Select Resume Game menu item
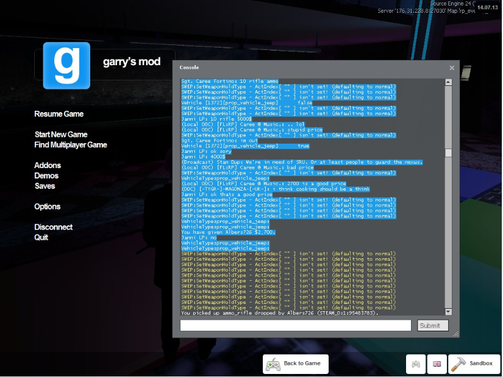Screen dimensions: 503x377 (x=59, y=114)
